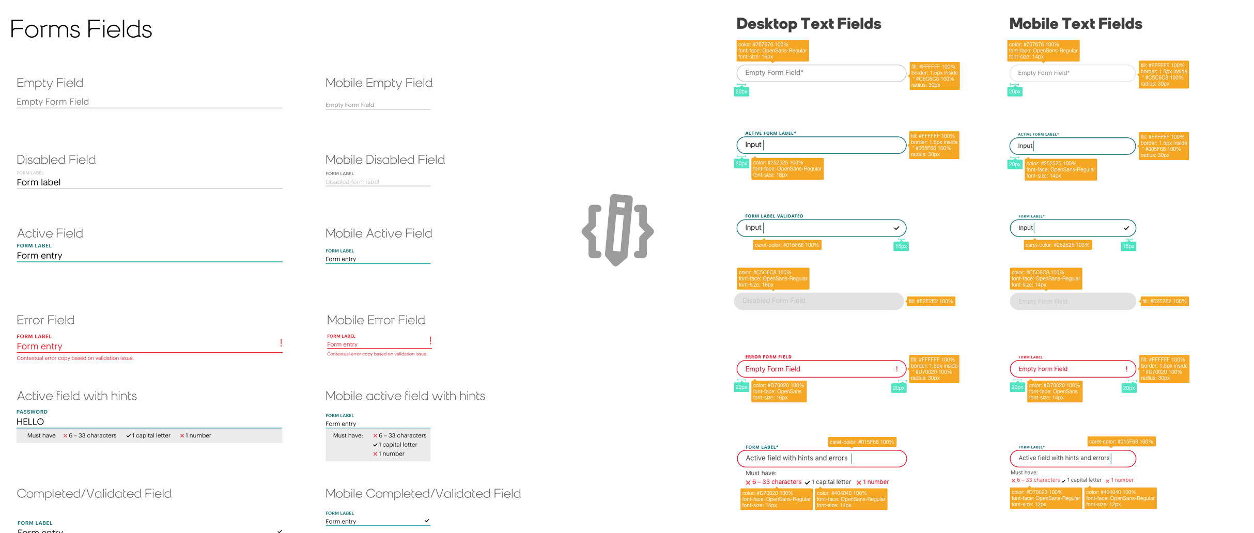Click the "Mobile Text Fields" heading
The height and width of the screenshot is (533, 1254).
pyautogui.click(x=1075, y=24)
